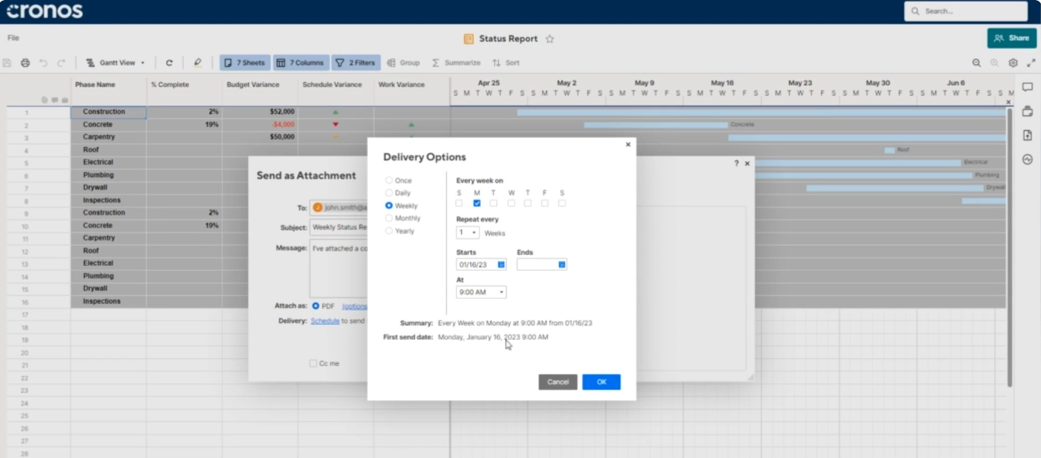Select the PDF attach-as radio button

click(316, 306)
